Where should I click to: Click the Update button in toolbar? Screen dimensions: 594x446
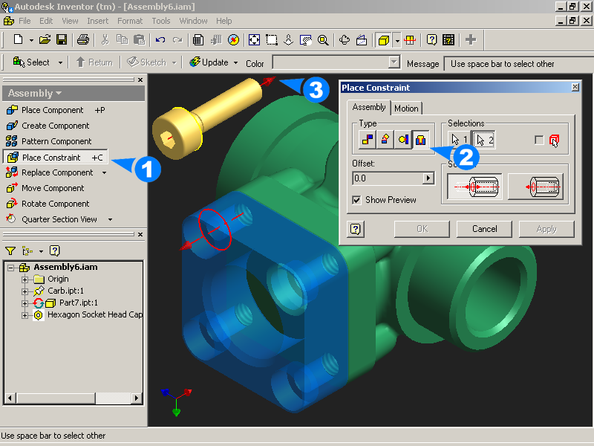(214, 63)
